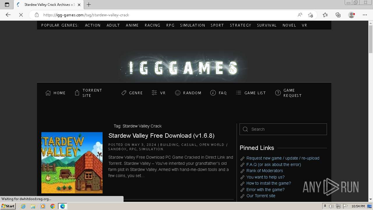This screenshot has width=373, height=210.
Task: Click the VR sliders icon in navigation
Action: tap(154, 93)
